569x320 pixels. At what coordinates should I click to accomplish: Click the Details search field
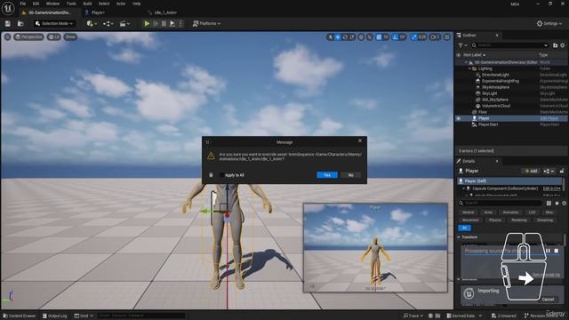(501, 204)
